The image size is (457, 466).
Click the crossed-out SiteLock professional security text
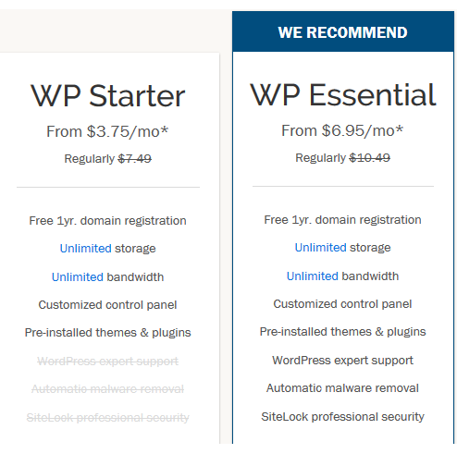(107, 418)
